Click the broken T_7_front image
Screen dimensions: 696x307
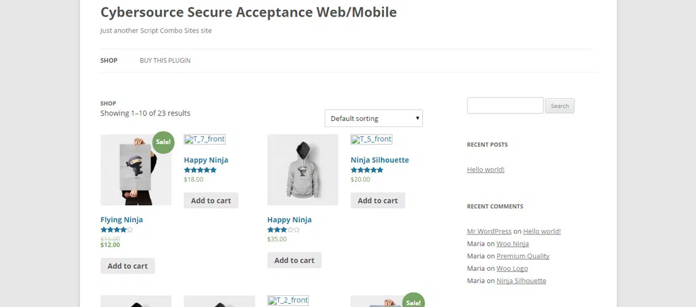pos(205,139)
